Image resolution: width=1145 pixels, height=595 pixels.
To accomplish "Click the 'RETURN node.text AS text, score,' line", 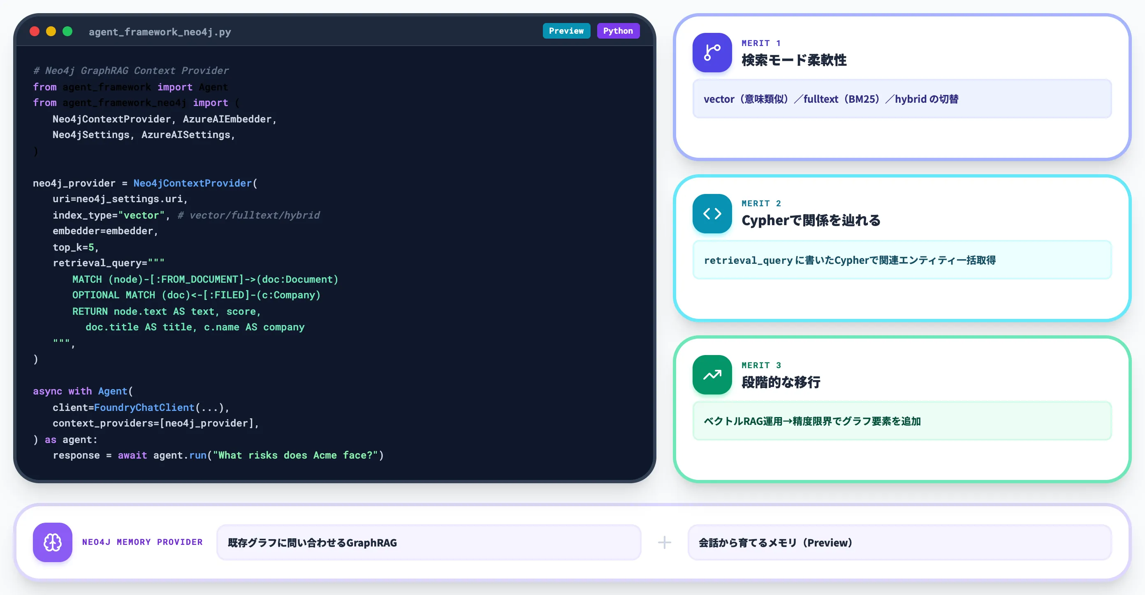I will pos(167,311).
